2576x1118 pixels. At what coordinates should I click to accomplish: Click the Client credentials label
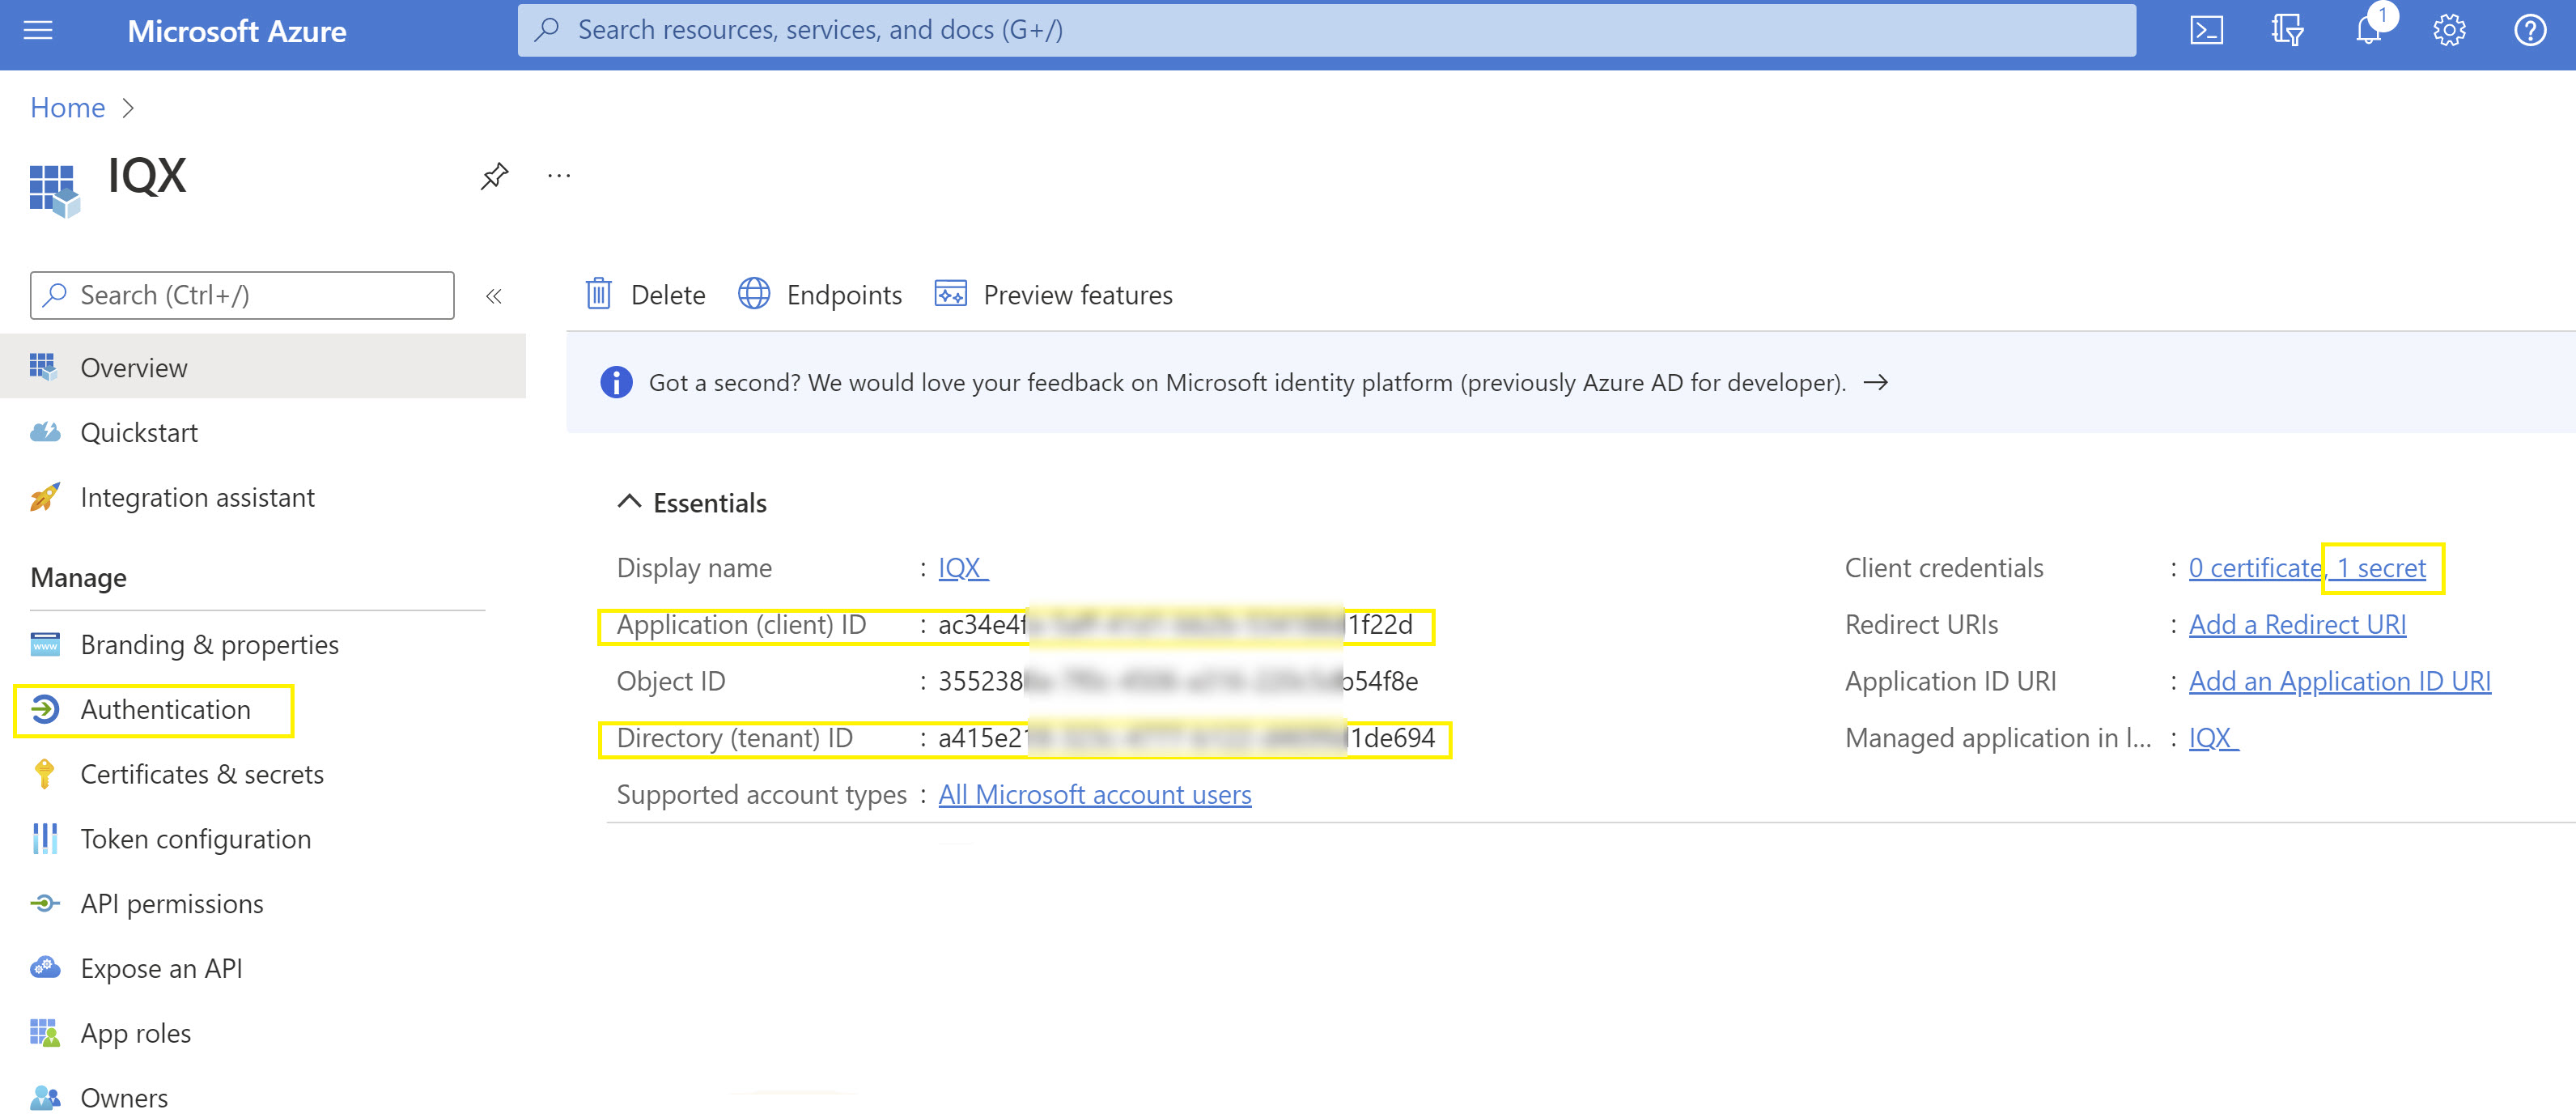tap(1944, 568)
